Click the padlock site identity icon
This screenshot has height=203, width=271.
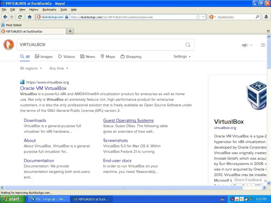pos(67,17)
